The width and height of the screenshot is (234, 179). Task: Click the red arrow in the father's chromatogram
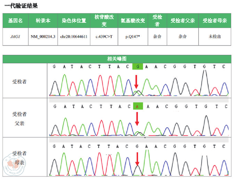(137, 119)
